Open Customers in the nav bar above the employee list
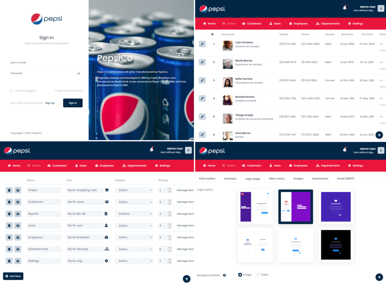Screen dimensions: 386x287 click(251, 24)
